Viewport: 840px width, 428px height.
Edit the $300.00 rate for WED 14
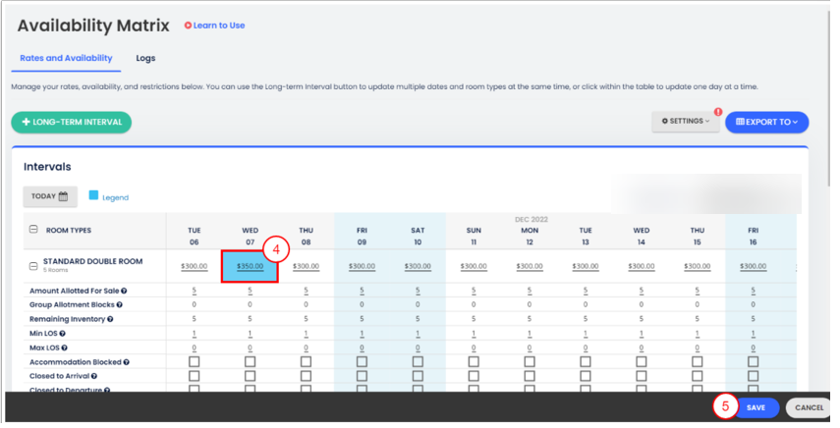(x=642, y=266)
